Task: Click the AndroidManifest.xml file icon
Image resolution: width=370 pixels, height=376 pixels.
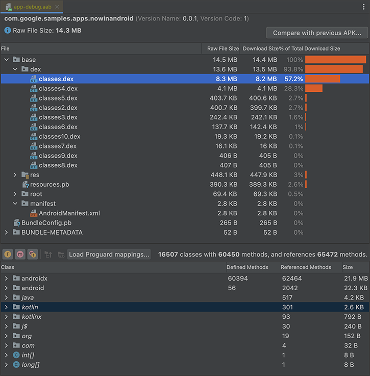Action: 34,213
